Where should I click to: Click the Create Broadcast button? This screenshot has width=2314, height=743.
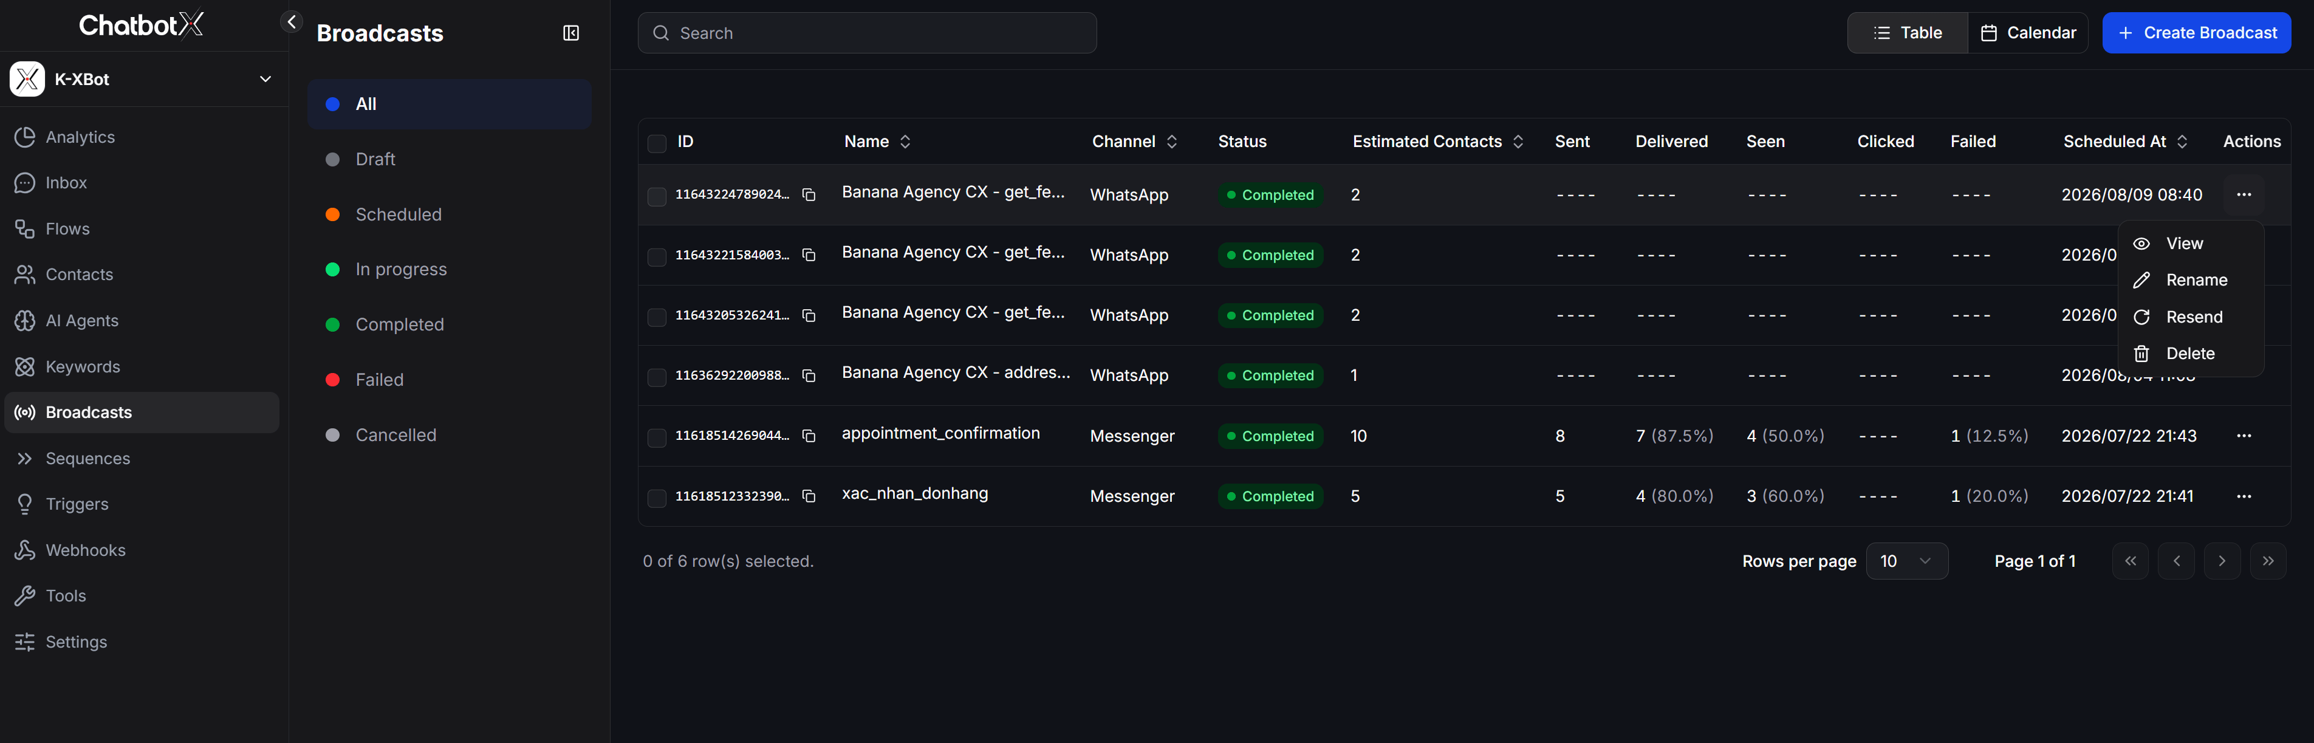click(x=2196, y=32)
